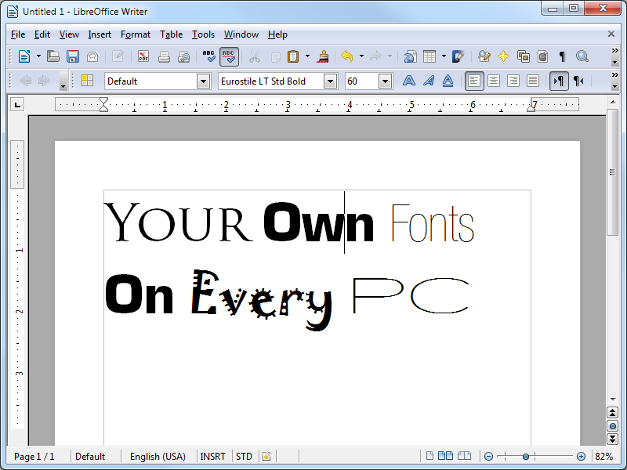Viewport: 627px width, 470px height.
Task: Toggle AutoSpellcheck button off
Action: point(229,56)
